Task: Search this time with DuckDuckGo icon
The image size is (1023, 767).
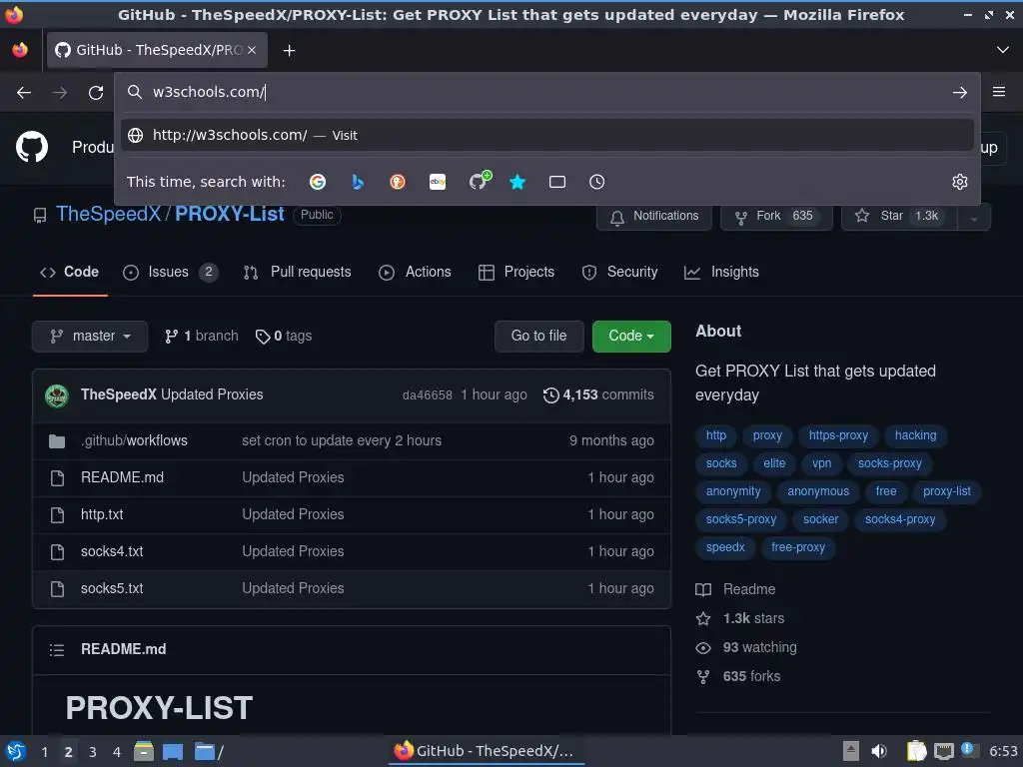Action: 398,182
